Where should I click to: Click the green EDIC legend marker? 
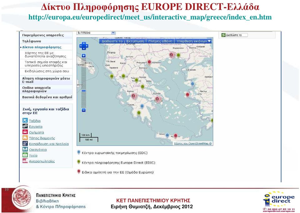coord(78,162)
